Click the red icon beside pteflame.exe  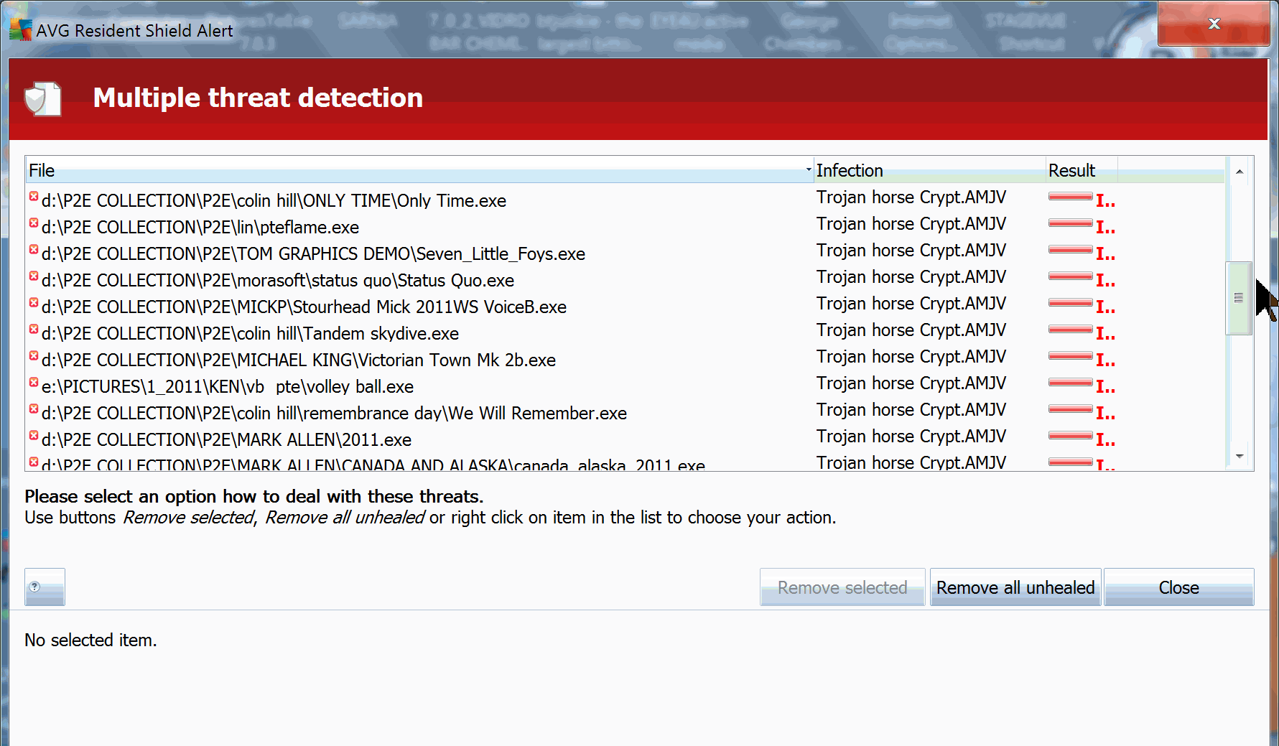tap(34, 223)
